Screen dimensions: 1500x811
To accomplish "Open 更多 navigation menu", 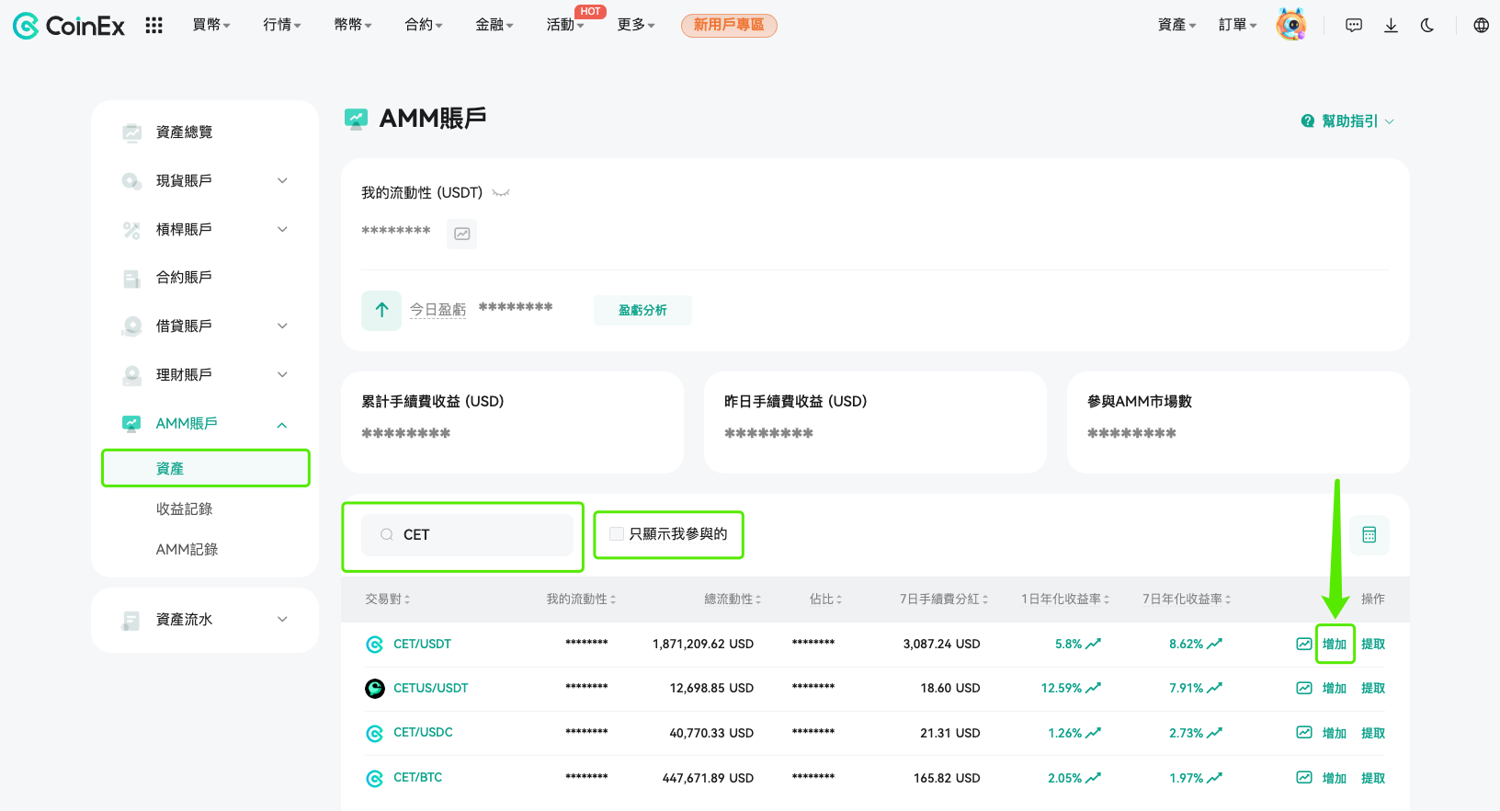I will tap(636, 25).
